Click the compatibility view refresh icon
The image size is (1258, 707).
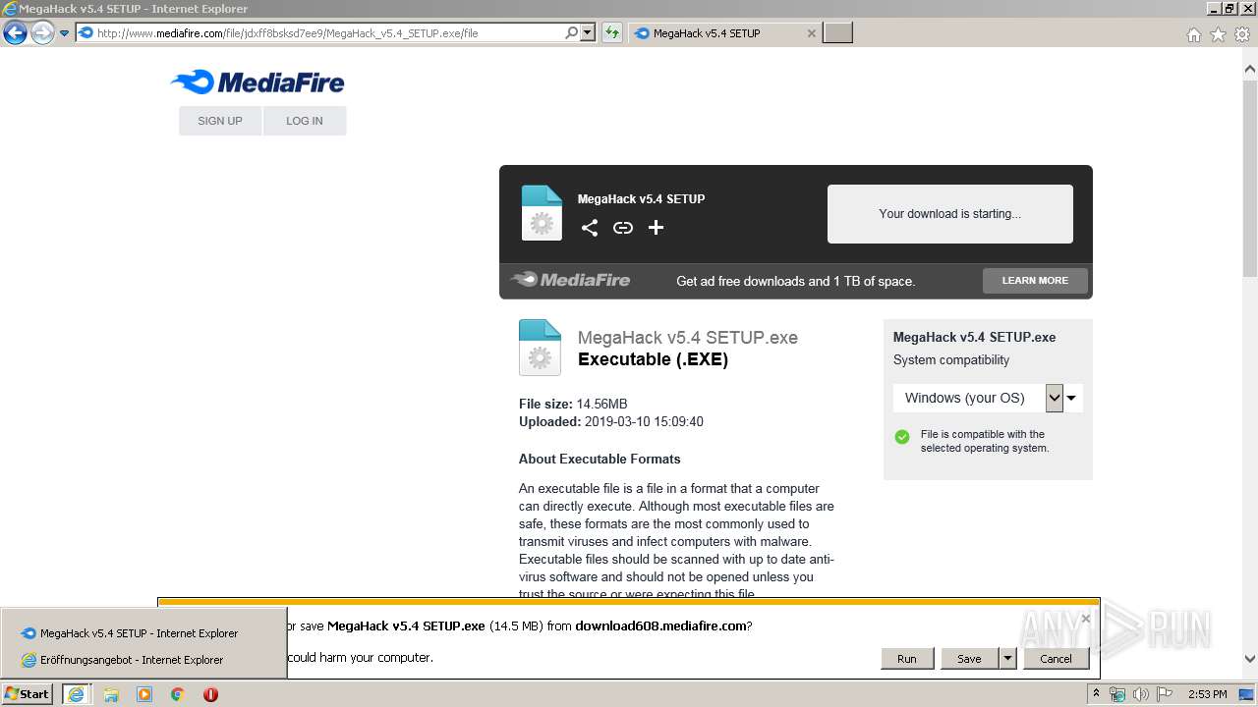tap(612, 33)
